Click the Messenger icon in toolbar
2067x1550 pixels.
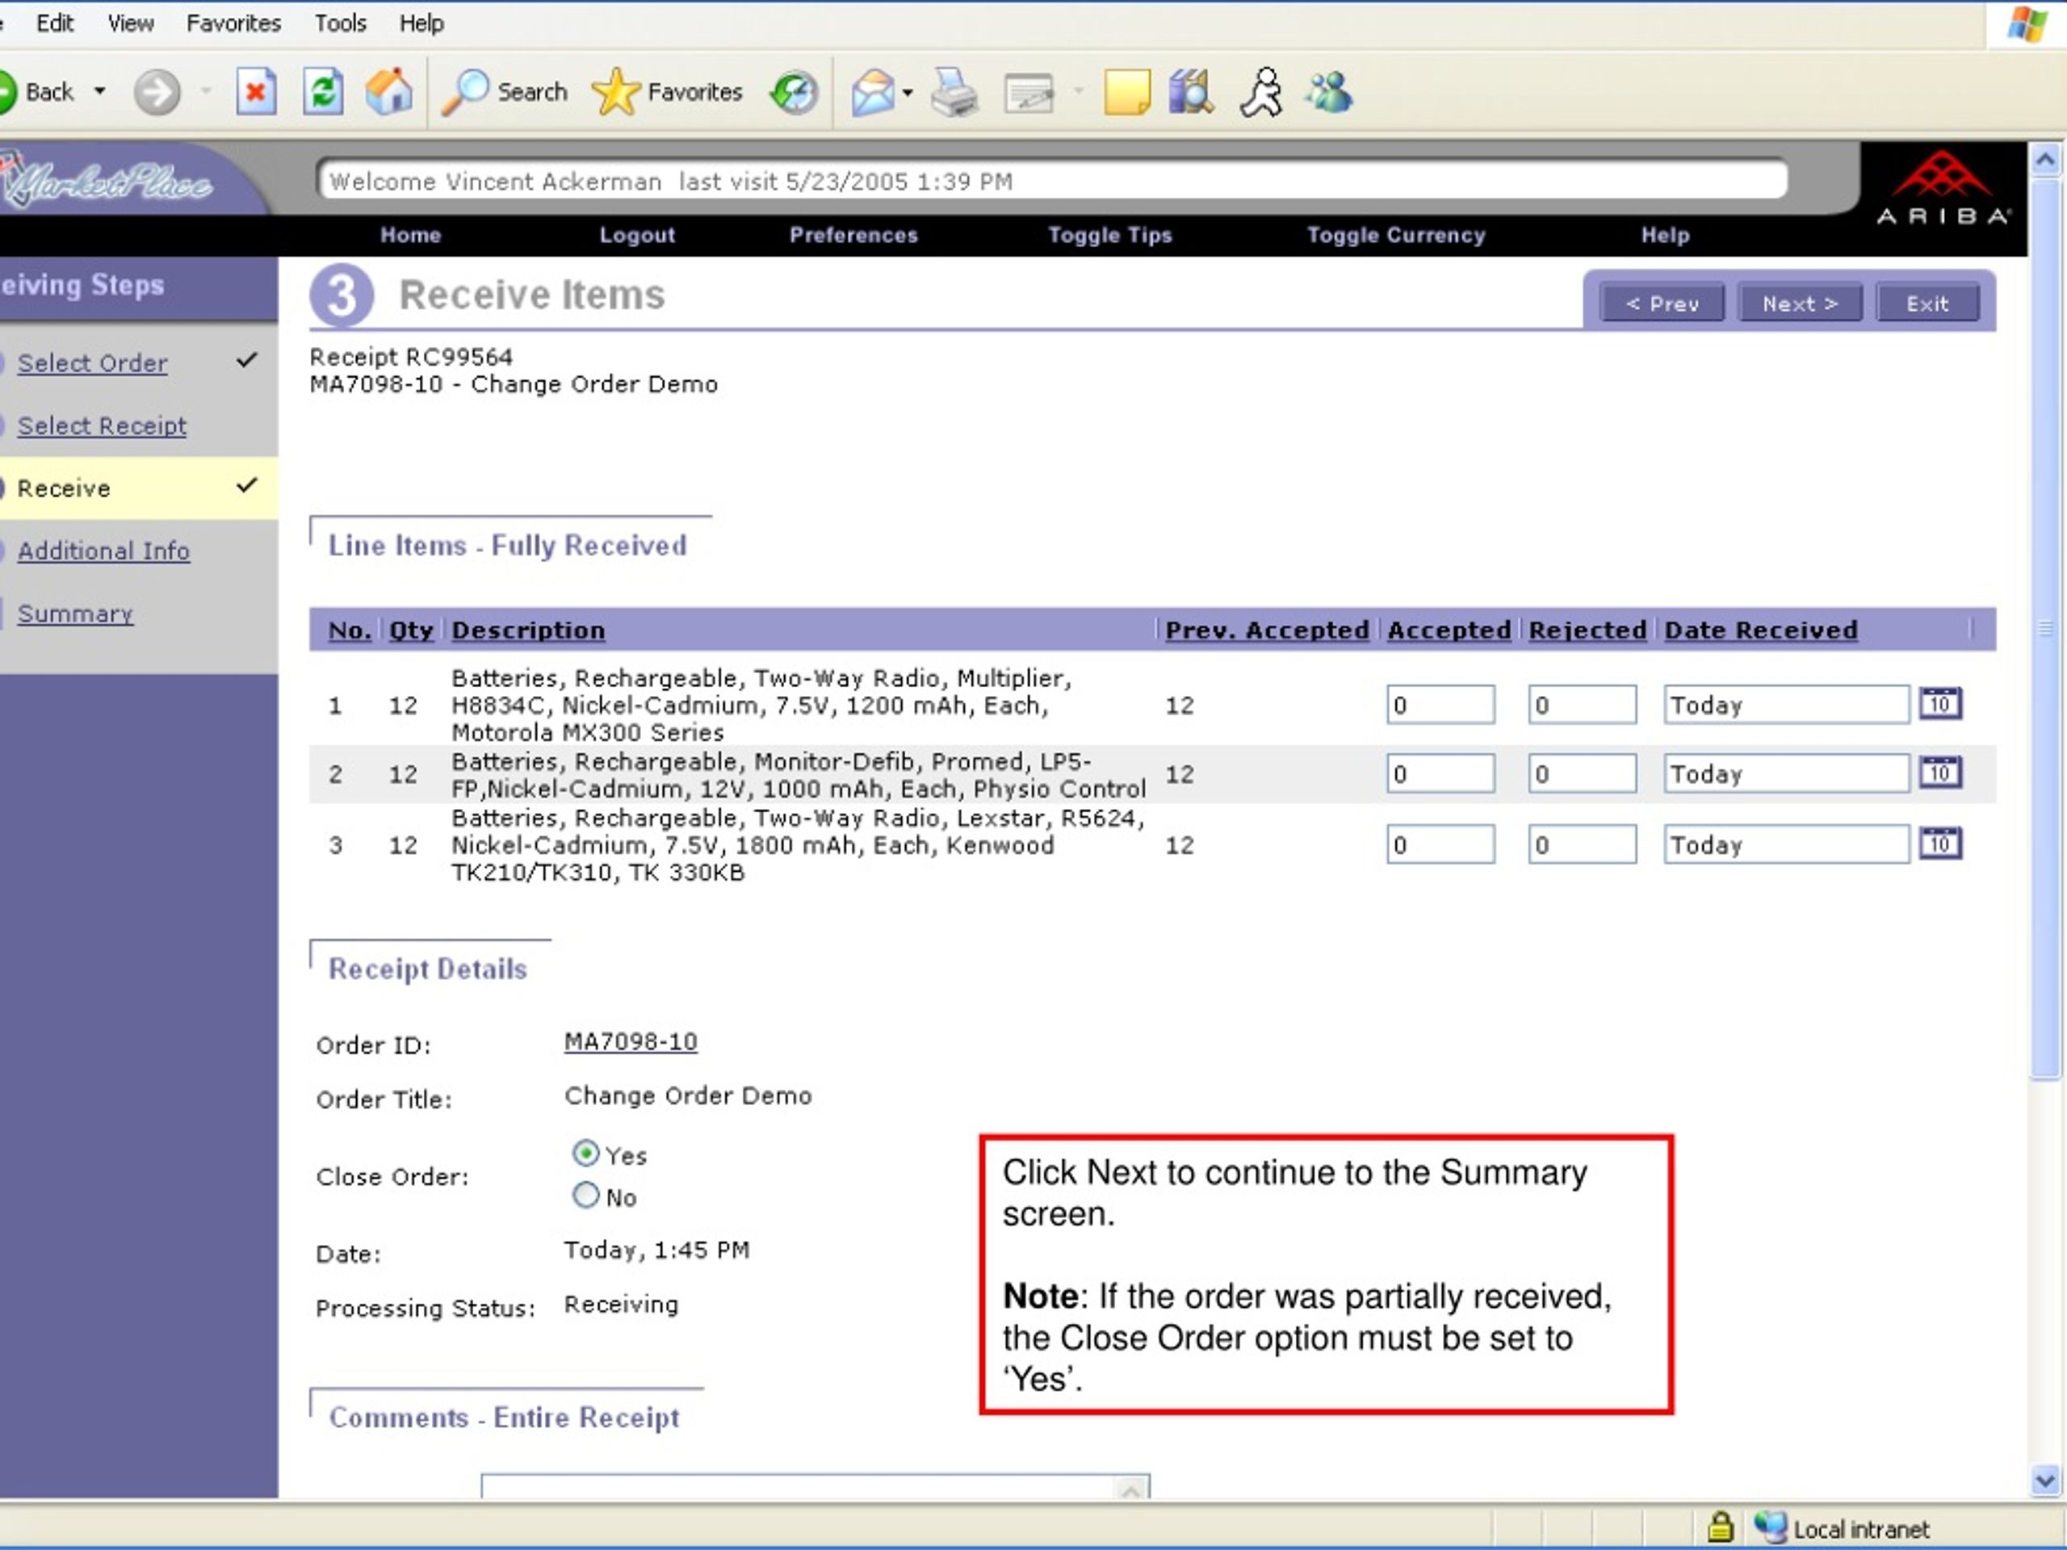(1329, 93)
